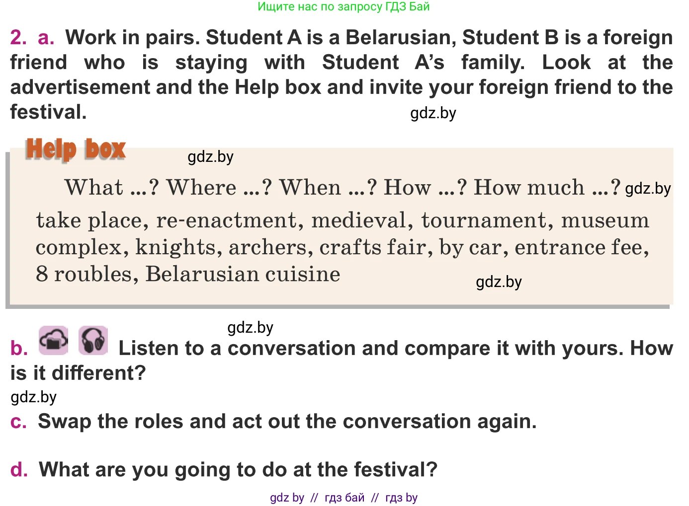Open the Cyrillic "гдз бай" footer link

tap(344, 498)
